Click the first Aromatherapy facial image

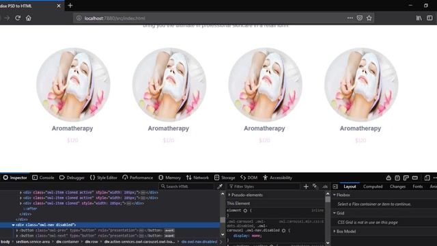[73, 85]
